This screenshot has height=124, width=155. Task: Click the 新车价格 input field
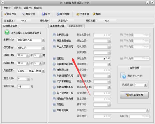click(23, 87)
